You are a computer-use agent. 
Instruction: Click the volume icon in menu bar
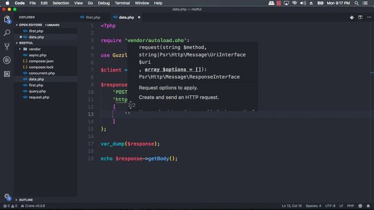point(303,3)
